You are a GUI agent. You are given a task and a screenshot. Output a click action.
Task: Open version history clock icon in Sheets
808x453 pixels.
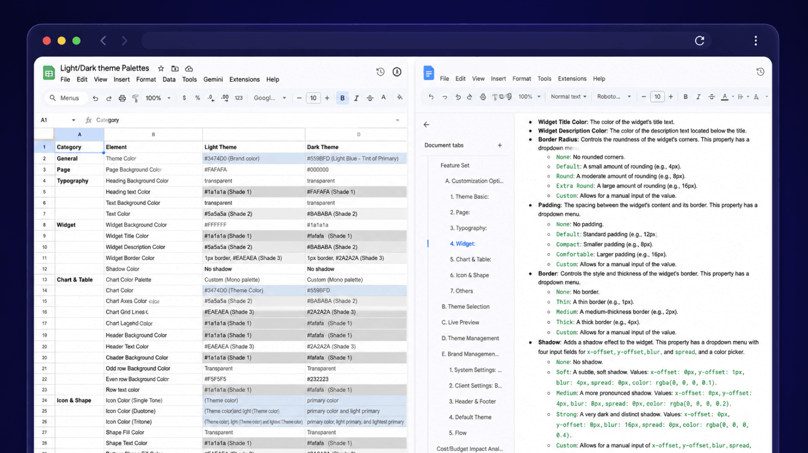pos(380,72)
